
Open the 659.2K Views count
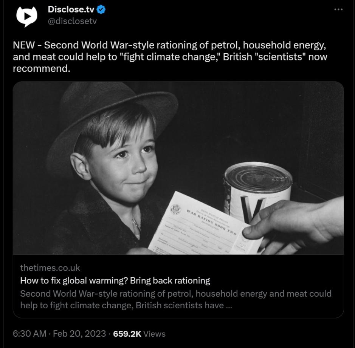point(139,334)
